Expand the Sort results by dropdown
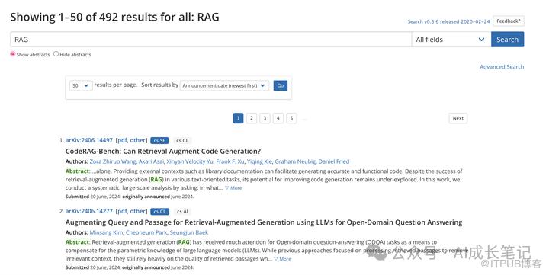The width and height of the screenshot is (549, 275). tap(224, 85)
